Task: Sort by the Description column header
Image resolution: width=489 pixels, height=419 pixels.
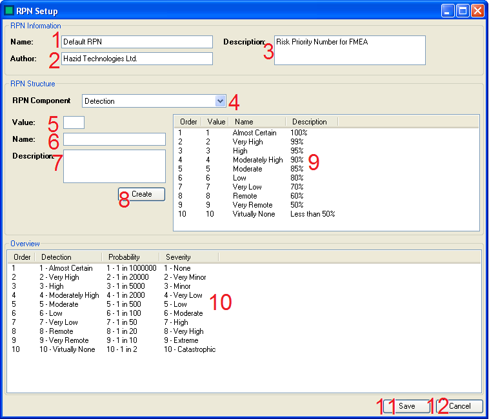Action: click(310, 122)
